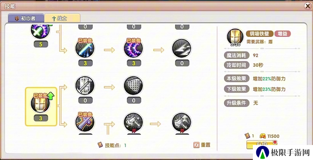Click the 重置 reset button
This screenshot has height=160, width=313.
tap(202, 145)
